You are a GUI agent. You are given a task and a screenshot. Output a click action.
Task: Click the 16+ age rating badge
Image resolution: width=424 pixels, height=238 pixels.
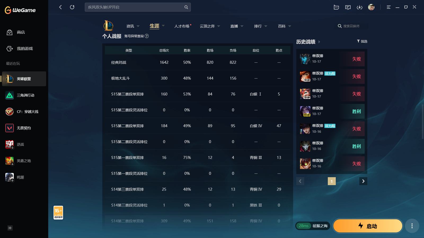point(58,213)
